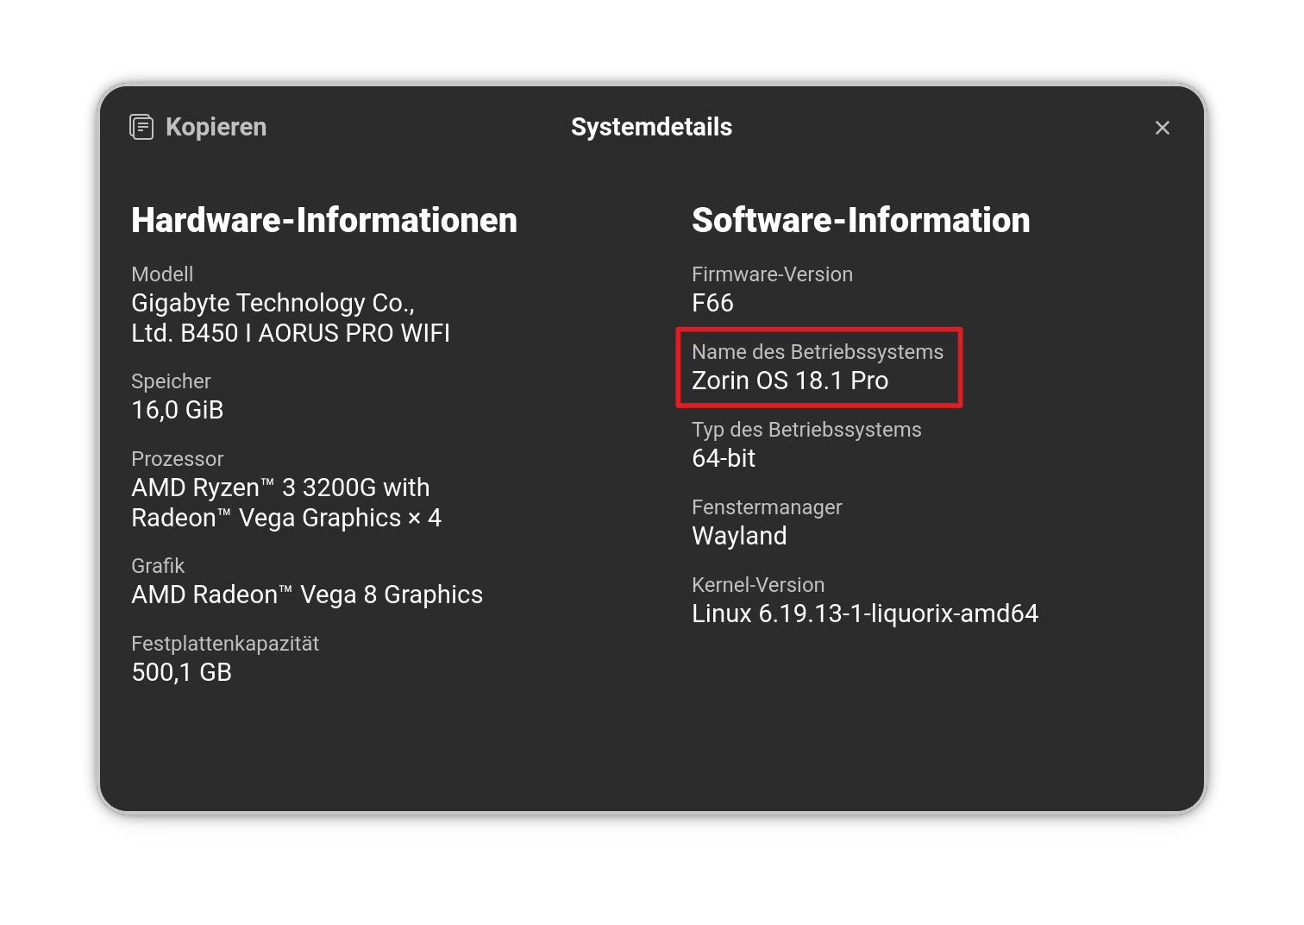Viewport: 1304px width, 925px height.
Task: Click the Gigabyte B450 I AORUS model value
Action: point(290,318)
